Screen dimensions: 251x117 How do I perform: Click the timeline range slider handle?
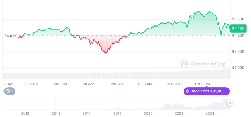click(x=230, y=103)
